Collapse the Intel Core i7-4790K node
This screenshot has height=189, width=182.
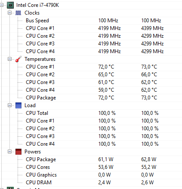(x=1, y=5)
